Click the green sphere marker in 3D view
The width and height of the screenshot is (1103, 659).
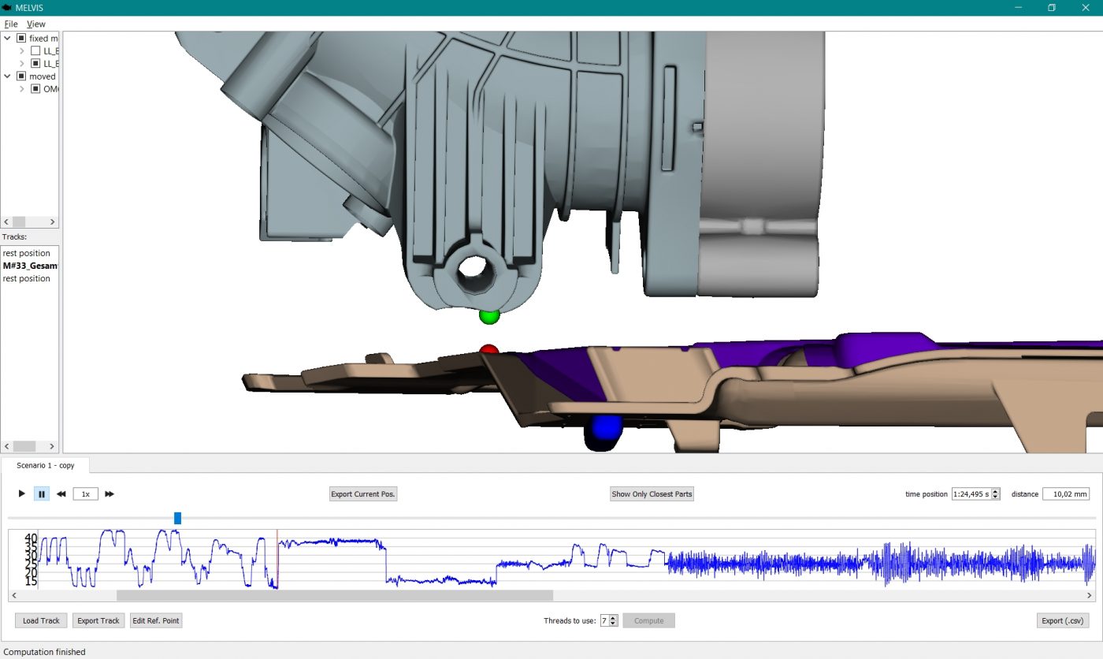point(489,316)
